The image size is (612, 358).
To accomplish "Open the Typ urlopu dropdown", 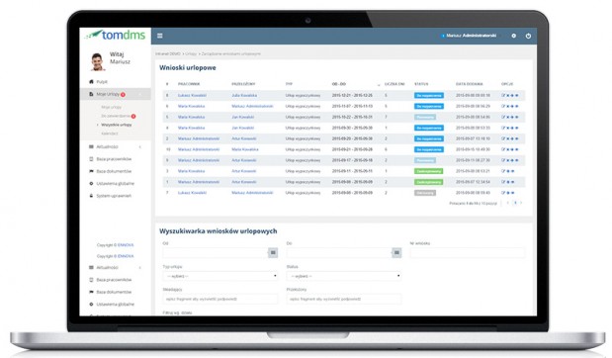I will click(x=220, y=276).
